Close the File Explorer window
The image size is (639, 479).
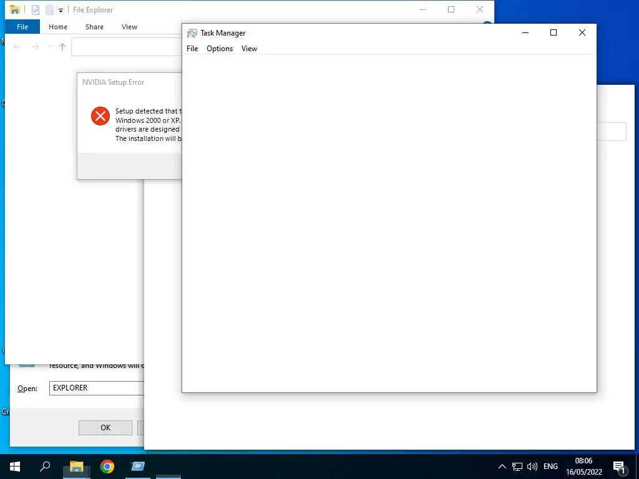click(480, 9)
